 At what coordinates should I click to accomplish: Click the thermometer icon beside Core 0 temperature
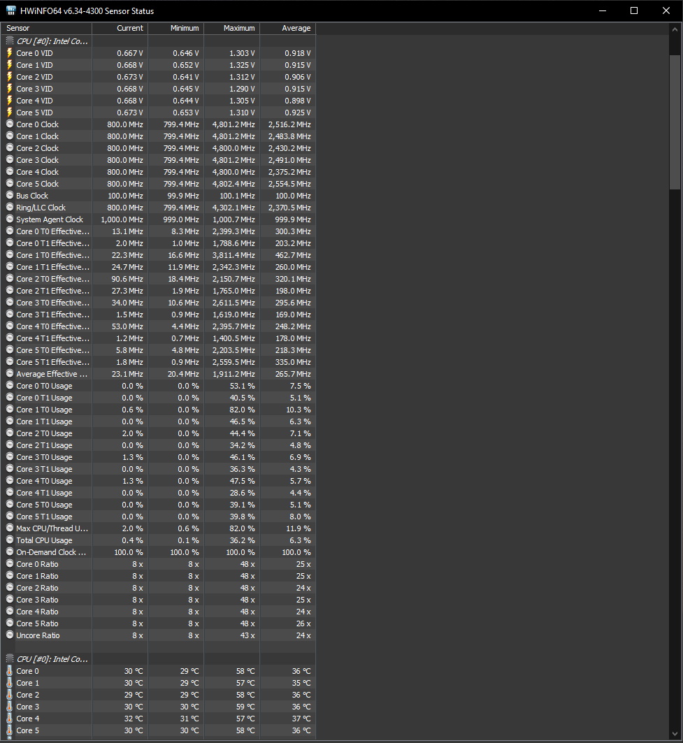coord(10,670)
